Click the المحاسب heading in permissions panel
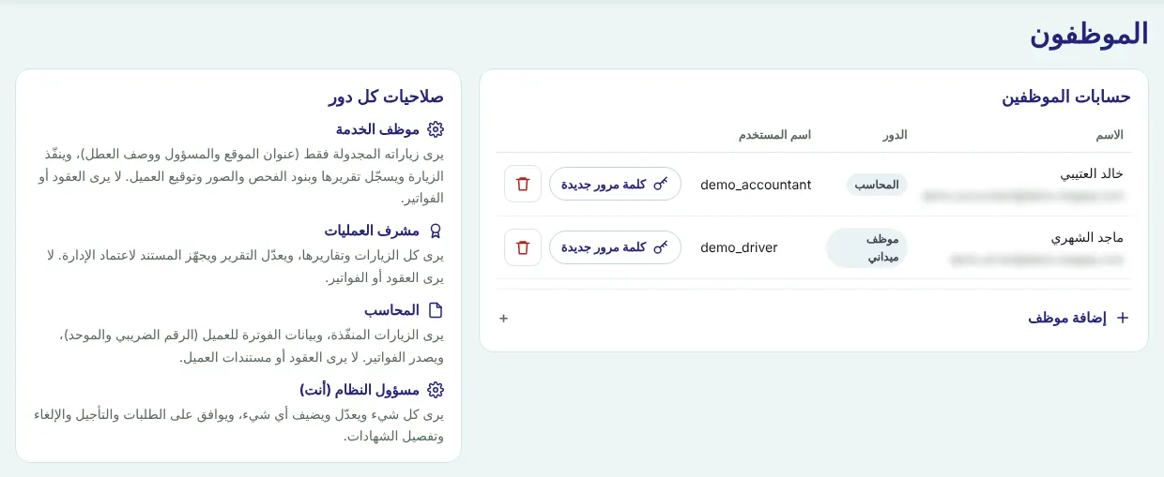1164x477 pixels. [391, 310]
